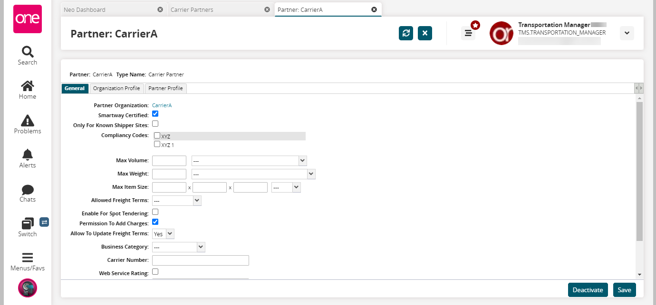The width and height of the screenshot is (656, 305).
Task: Click the Max Volume value field
Action: [x=169, y=161]
